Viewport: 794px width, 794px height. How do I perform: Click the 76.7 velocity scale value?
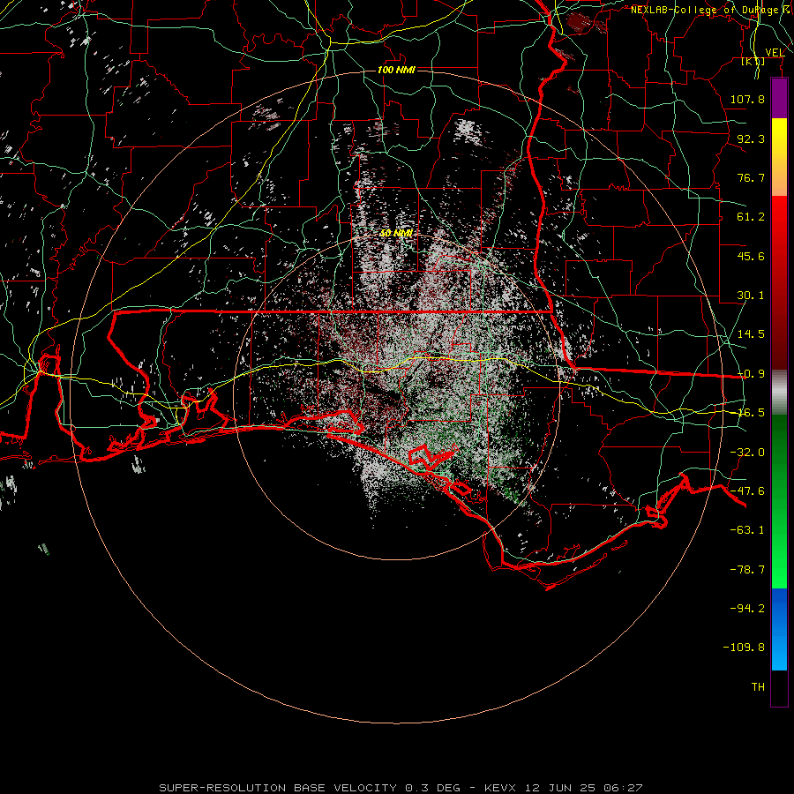pos(751,177)
